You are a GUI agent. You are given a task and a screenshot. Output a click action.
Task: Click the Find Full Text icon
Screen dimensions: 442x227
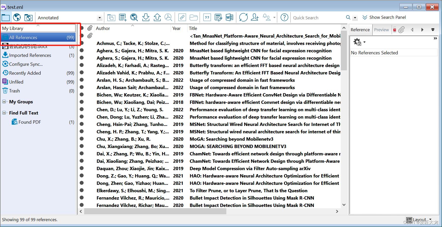[x=168, y=18]
